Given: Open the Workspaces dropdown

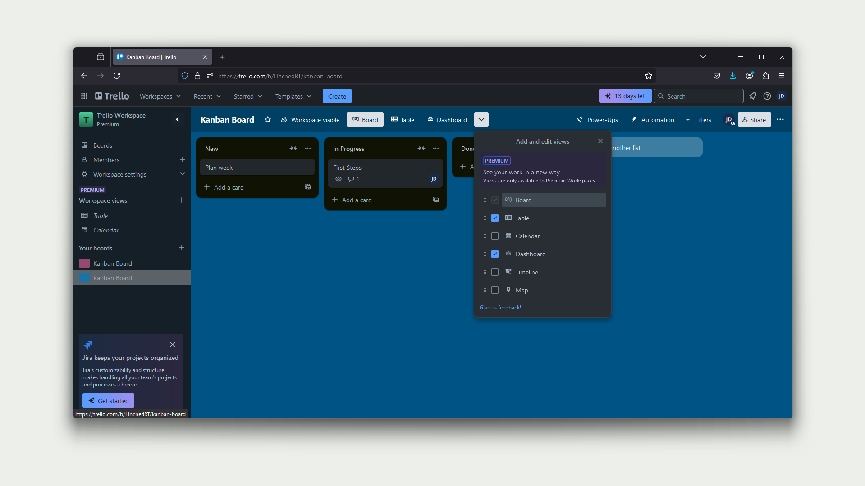Looking at the screenshot, I should click(160, 96).
